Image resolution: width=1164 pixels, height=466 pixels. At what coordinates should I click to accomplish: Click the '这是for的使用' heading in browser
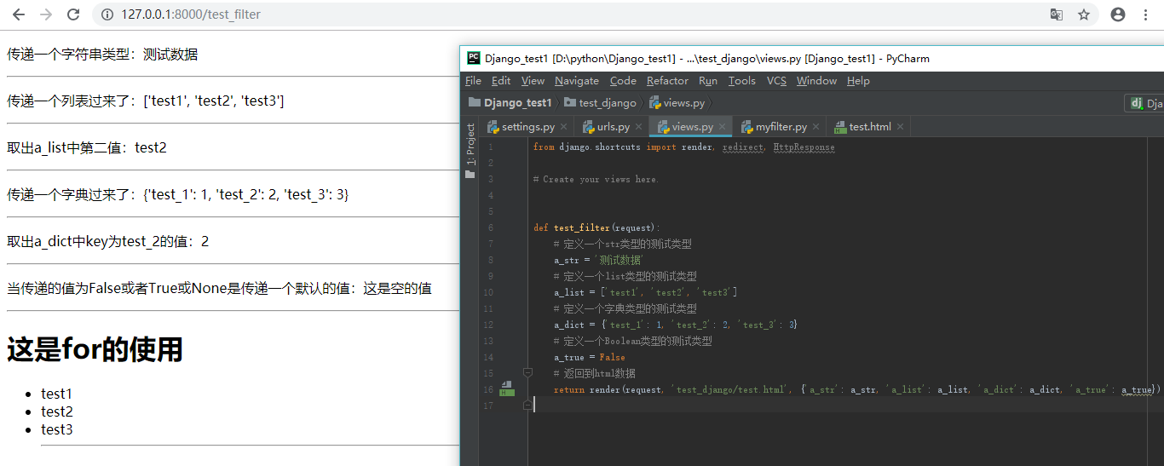click(x=95, y=349)
